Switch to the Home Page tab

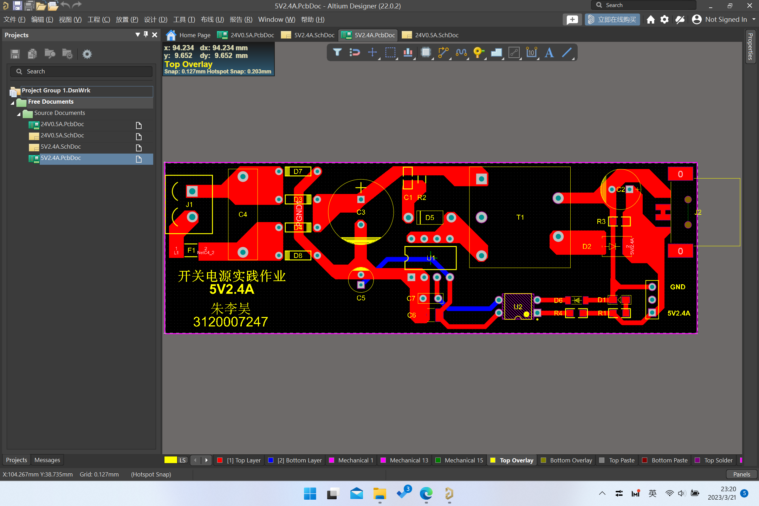(x=188, y=35)
